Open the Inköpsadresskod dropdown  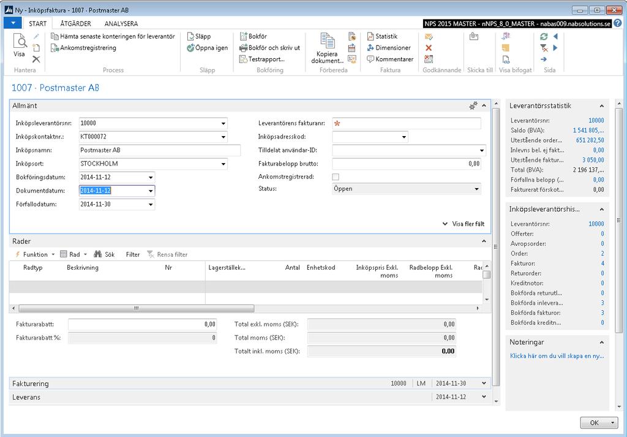click(404, 137)
